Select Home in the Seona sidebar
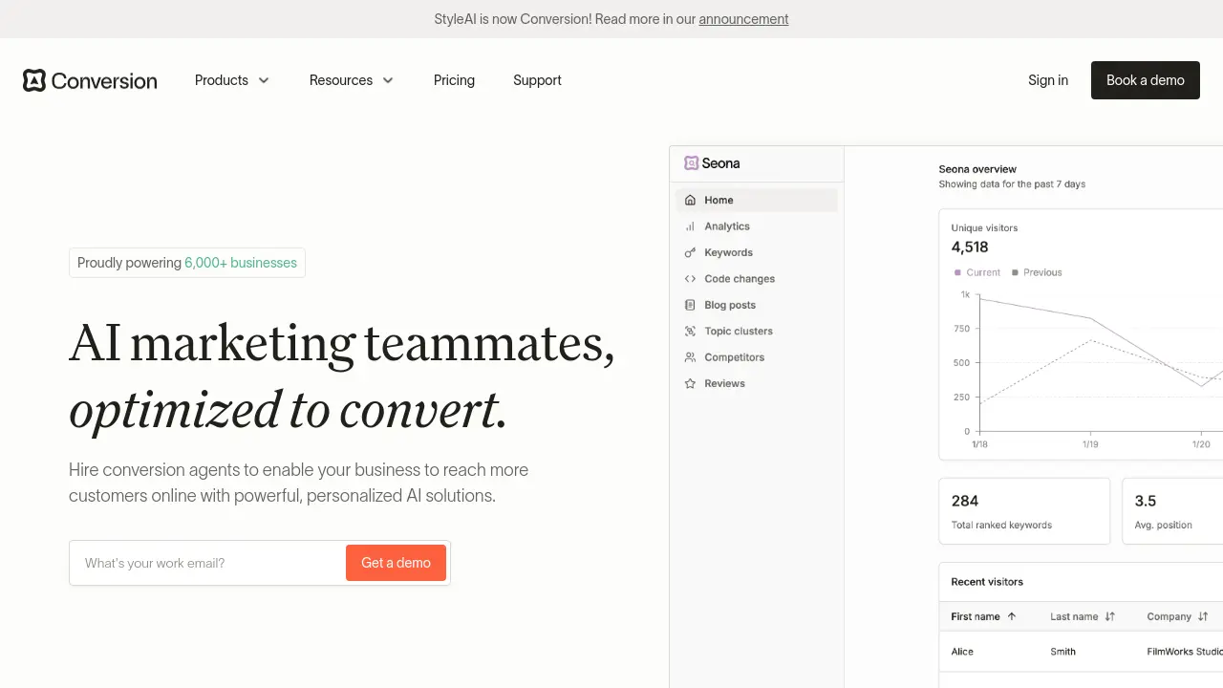 coord(756,201)
